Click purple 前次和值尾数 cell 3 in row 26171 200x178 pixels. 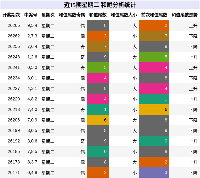[154, 172]
